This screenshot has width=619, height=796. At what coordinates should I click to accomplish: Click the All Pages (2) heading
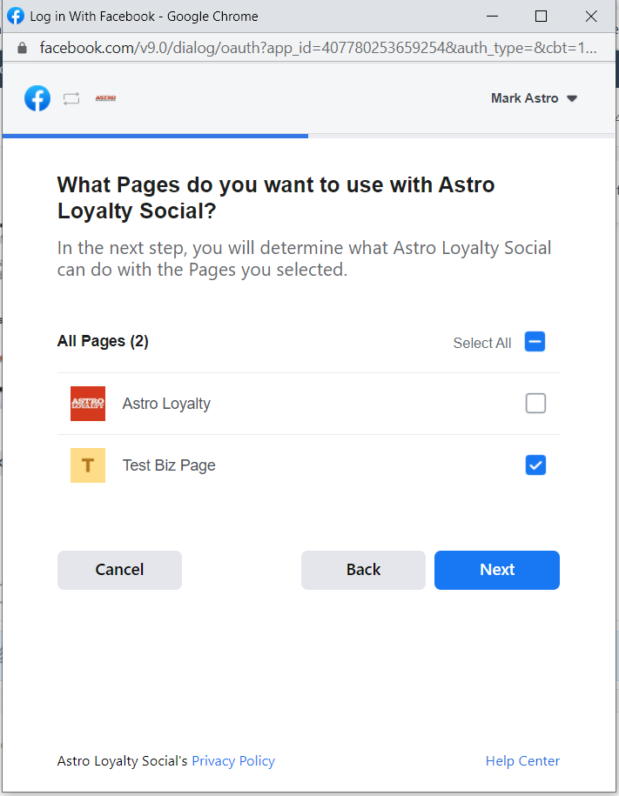103,341
